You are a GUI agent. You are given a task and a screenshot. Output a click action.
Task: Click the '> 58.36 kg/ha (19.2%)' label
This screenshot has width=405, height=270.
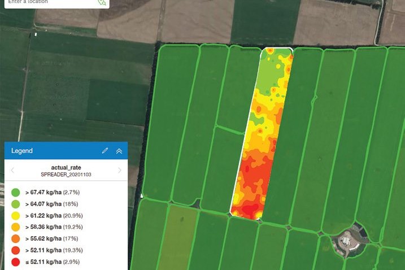tap(54, 227)
